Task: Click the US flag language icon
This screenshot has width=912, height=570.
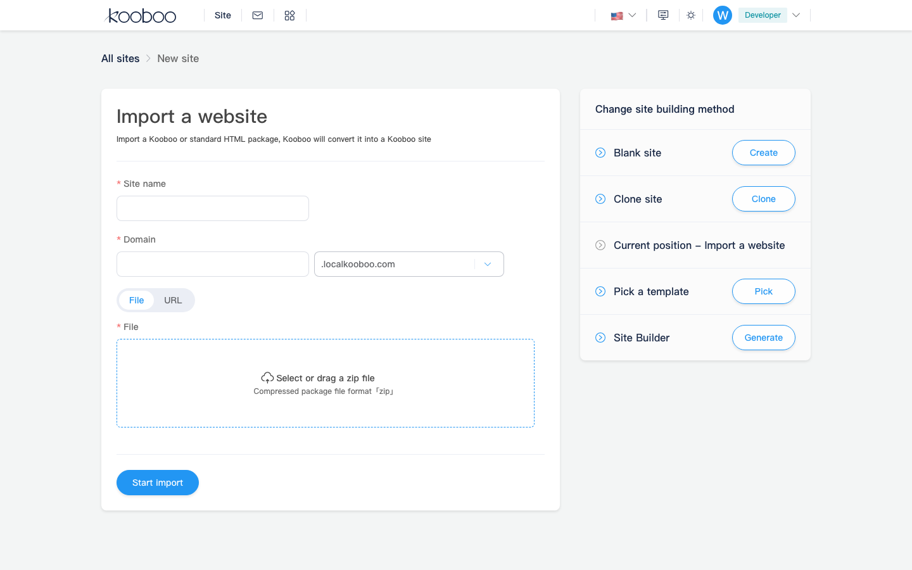Action: pyautogui.click(x=617, y=16)
